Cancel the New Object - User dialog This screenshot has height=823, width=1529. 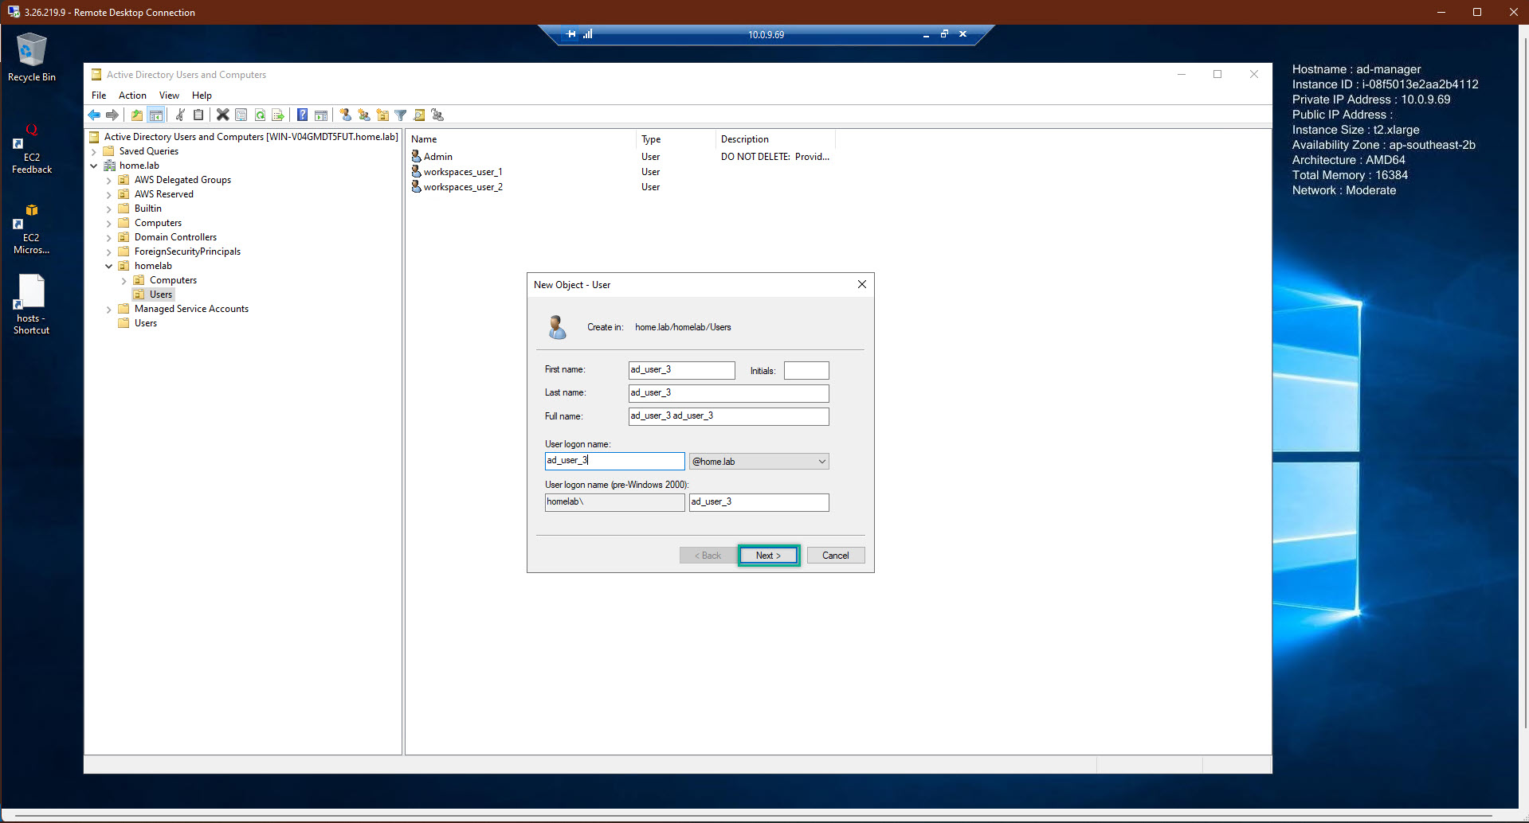[834, 555]
